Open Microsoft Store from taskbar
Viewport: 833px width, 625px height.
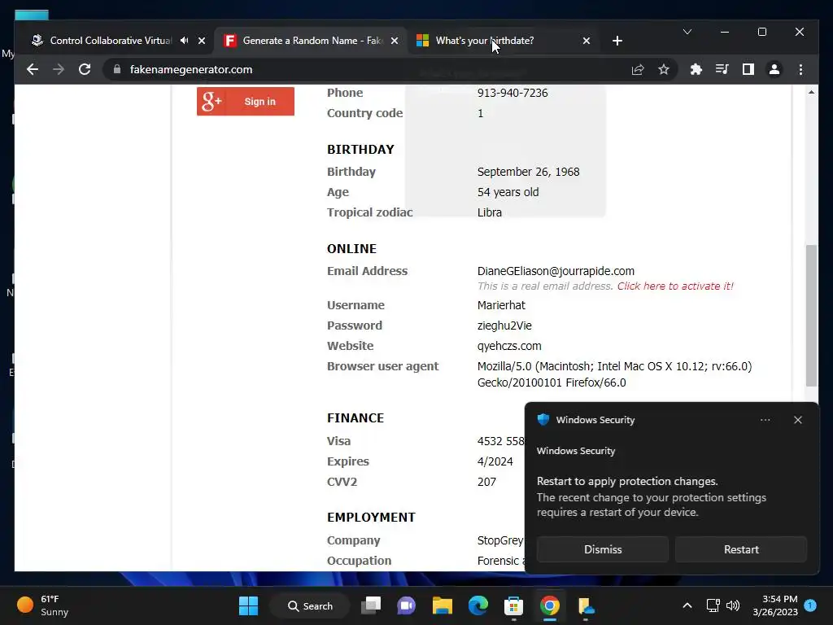514,605
